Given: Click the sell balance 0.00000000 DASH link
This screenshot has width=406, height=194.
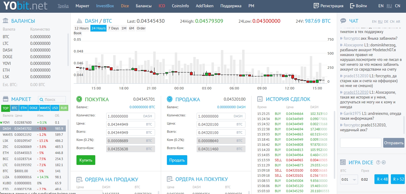Looking at the screenshot, I should pyautogui.click(x=231, y=107).
